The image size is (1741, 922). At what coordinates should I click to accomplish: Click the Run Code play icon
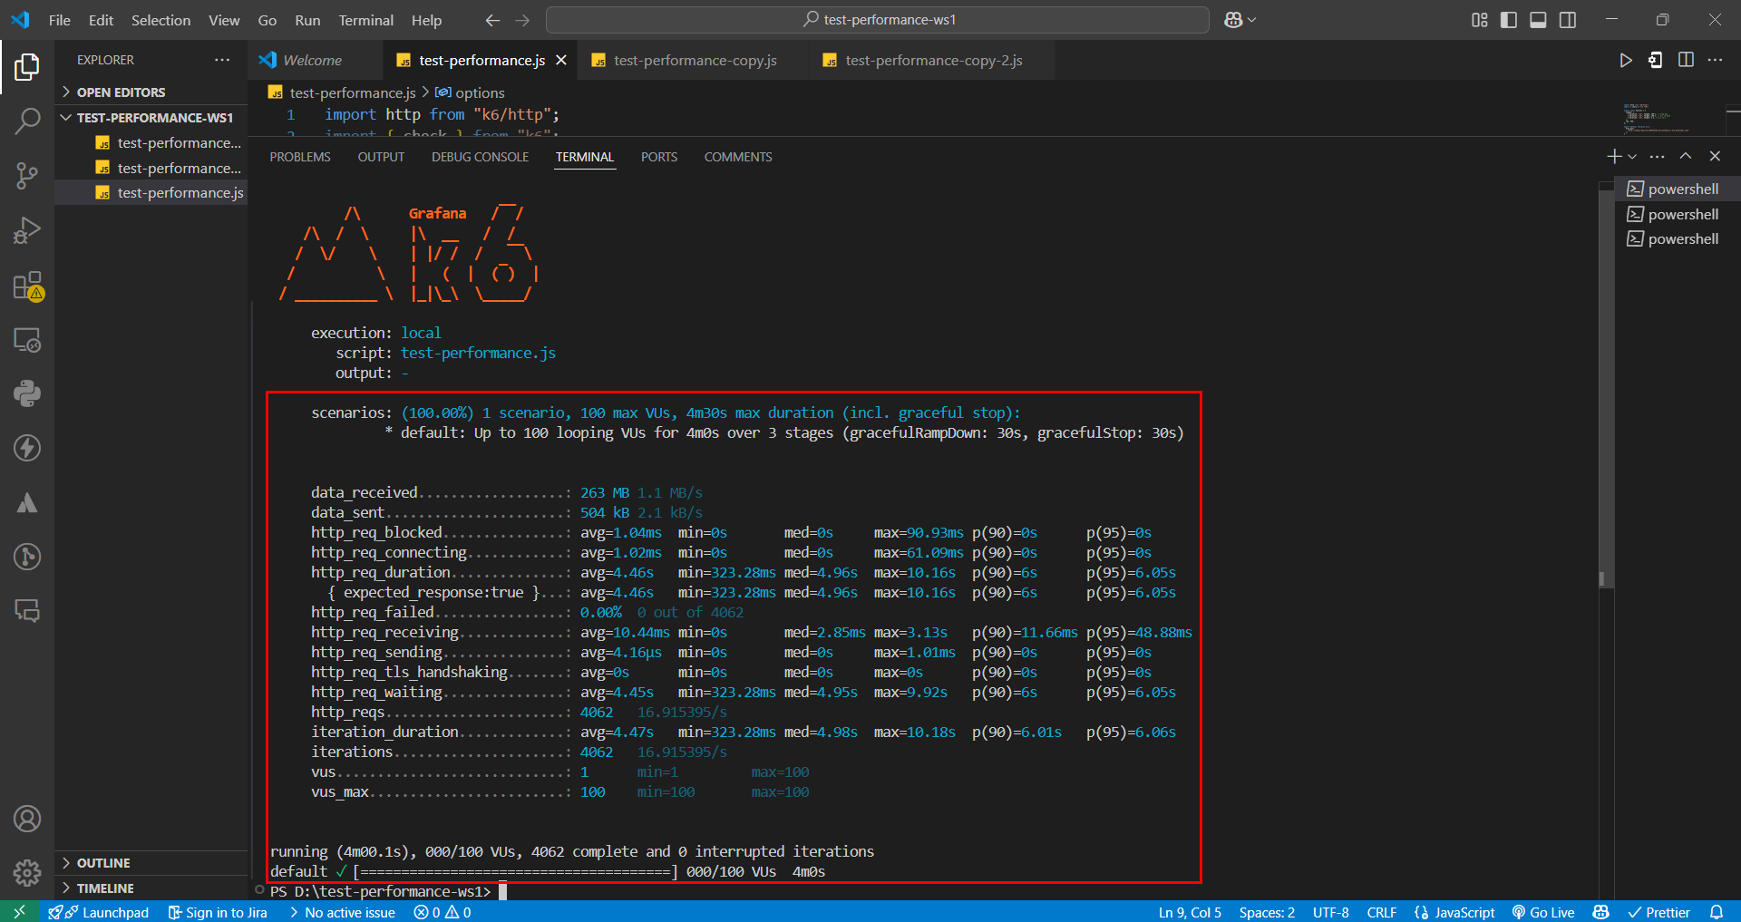point(1626,60)
